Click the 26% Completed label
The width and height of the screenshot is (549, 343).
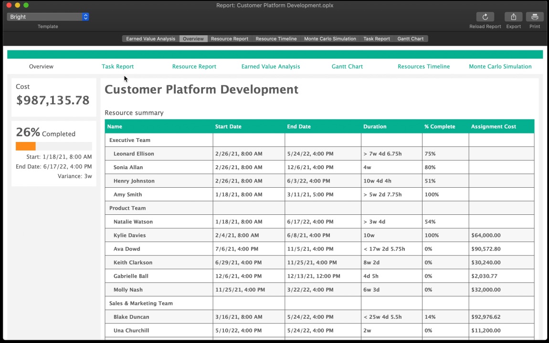(x=45, y=133)
